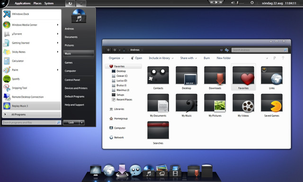Click the play button in the top media controls
This screenshot has width=303, height=182.
click(216, 2)
